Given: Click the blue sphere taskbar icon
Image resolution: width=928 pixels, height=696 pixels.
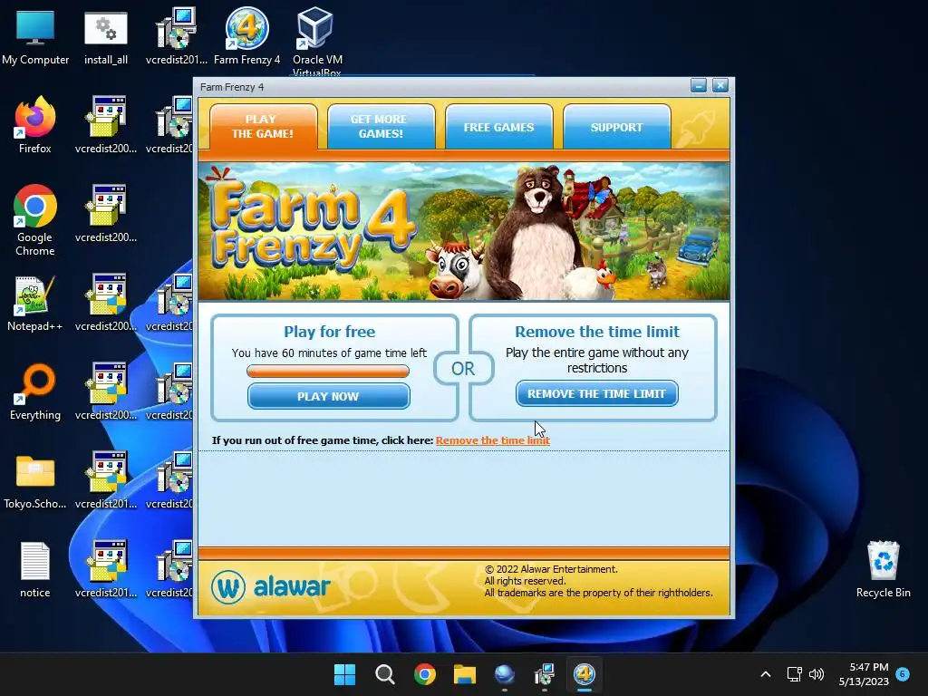Looking at the screenshot, I should tap(504, 674).
